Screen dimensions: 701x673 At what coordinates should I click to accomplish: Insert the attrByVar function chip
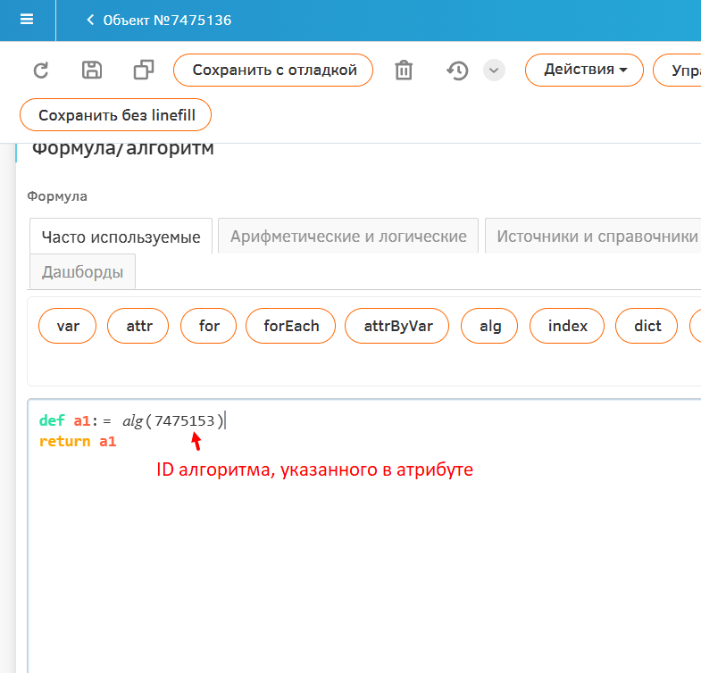point(397,326)
